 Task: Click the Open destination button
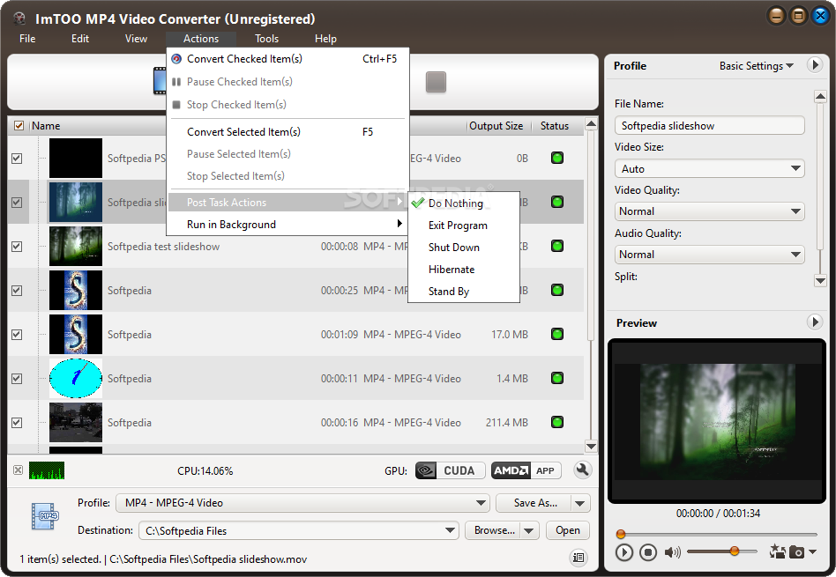[568, 530]
